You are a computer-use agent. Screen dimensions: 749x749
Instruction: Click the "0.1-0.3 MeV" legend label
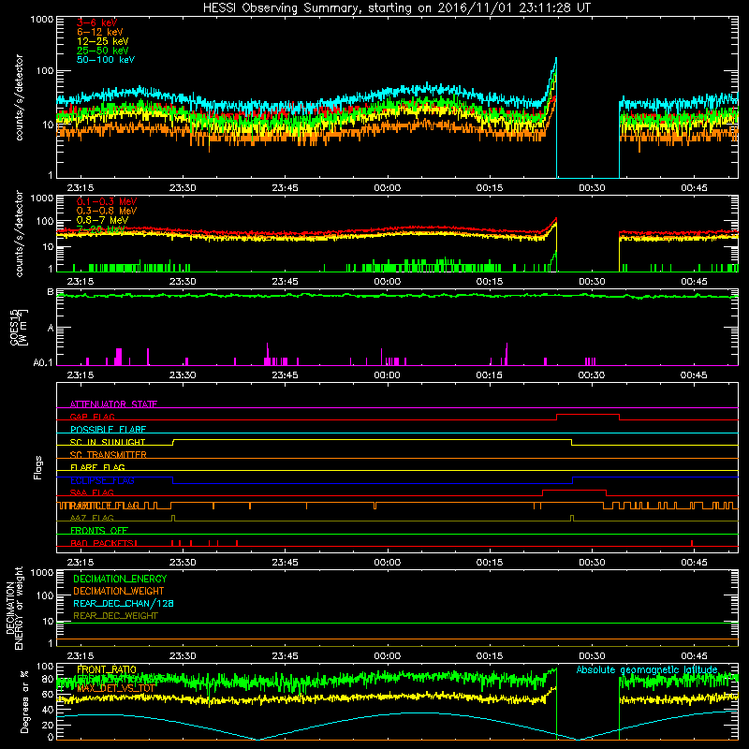(x=107, y=201)
